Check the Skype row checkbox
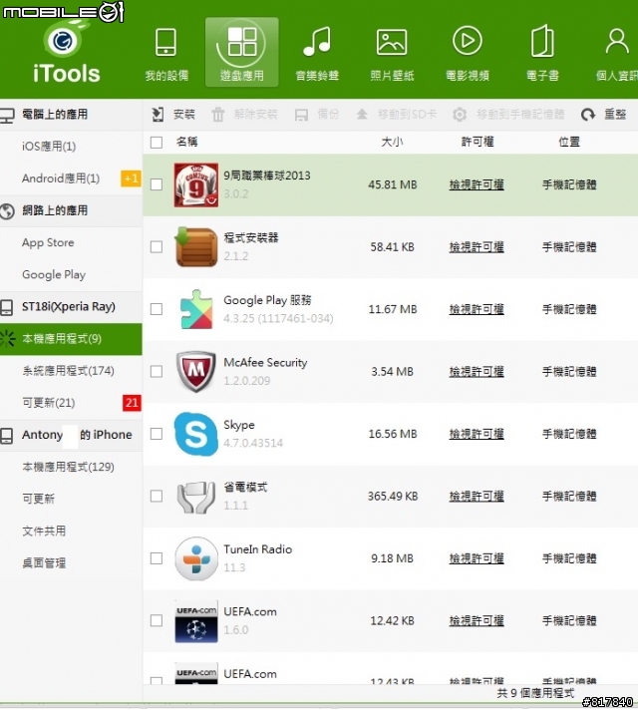The width and height of the screenshot is (638, 710). [x=157, y=434]
